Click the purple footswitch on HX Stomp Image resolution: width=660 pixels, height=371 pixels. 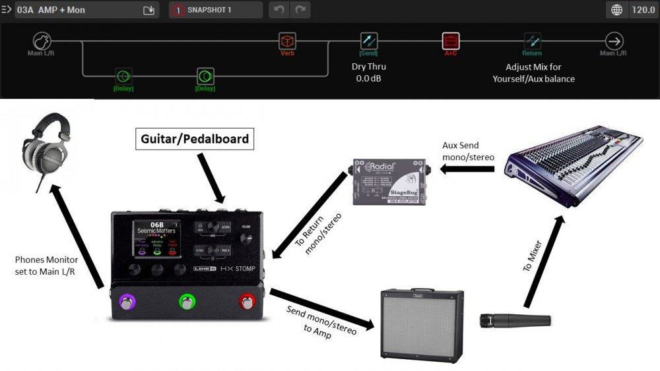[x=127, y=302]
